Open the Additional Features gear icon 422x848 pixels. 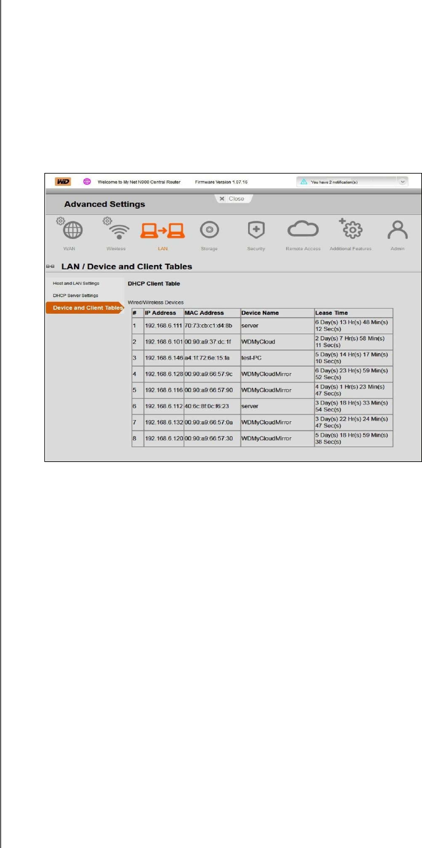(350, 229)
